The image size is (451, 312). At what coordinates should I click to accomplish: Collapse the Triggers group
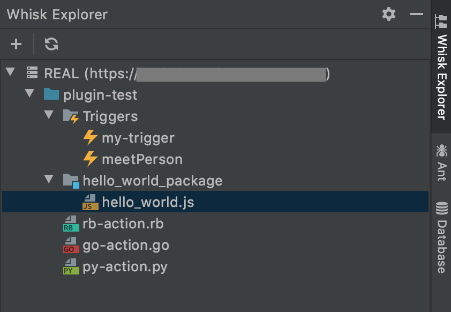point(49,115)
